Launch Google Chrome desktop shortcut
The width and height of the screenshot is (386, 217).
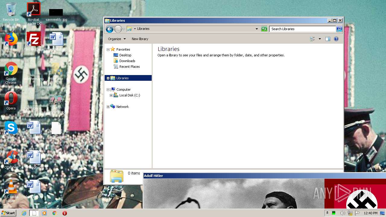click(11, 73)
